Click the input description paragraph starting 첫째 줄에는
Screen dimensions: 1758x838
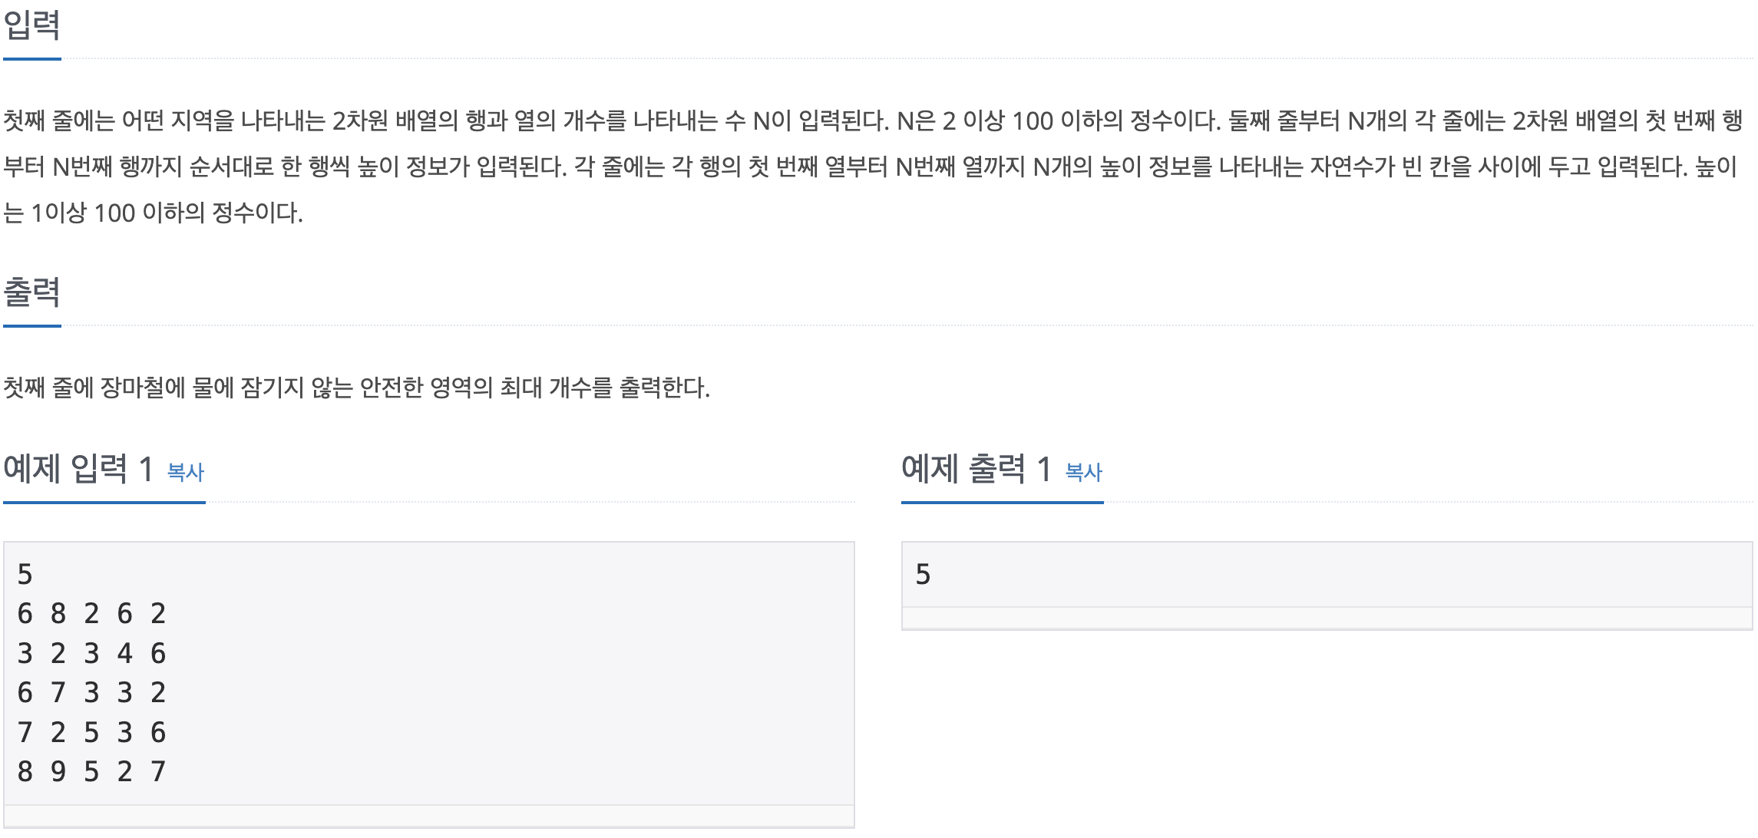[874, 166]
